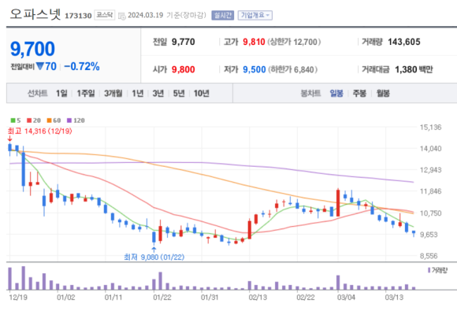The image size is (457, 311).
Task: Click the green 5-day moving average swatch
Action: (13, 120)
